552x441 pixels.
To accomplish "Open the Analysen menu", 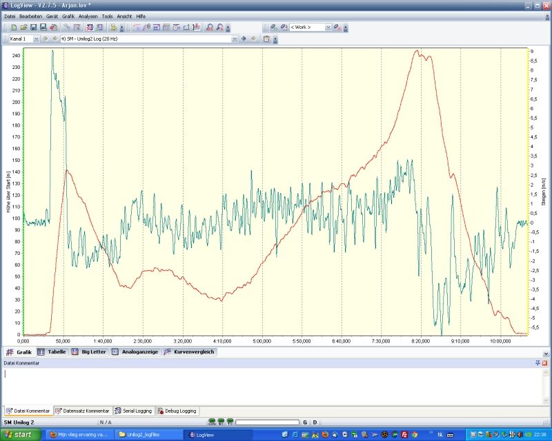I will [88, 16].
